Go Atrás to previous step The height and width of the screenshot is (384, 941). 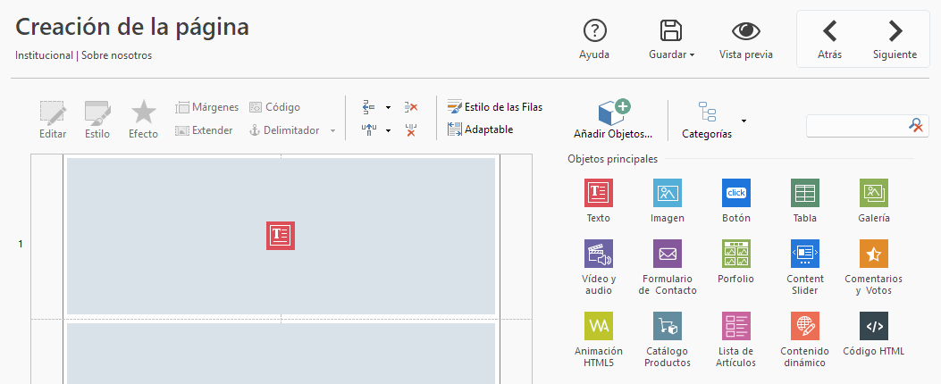829,39
